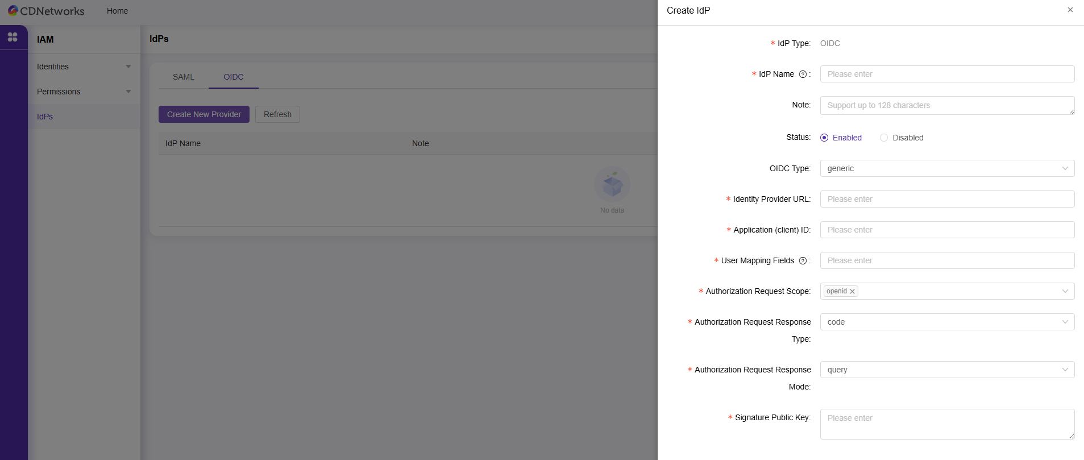Expand the Identities menu

point(84,67)
